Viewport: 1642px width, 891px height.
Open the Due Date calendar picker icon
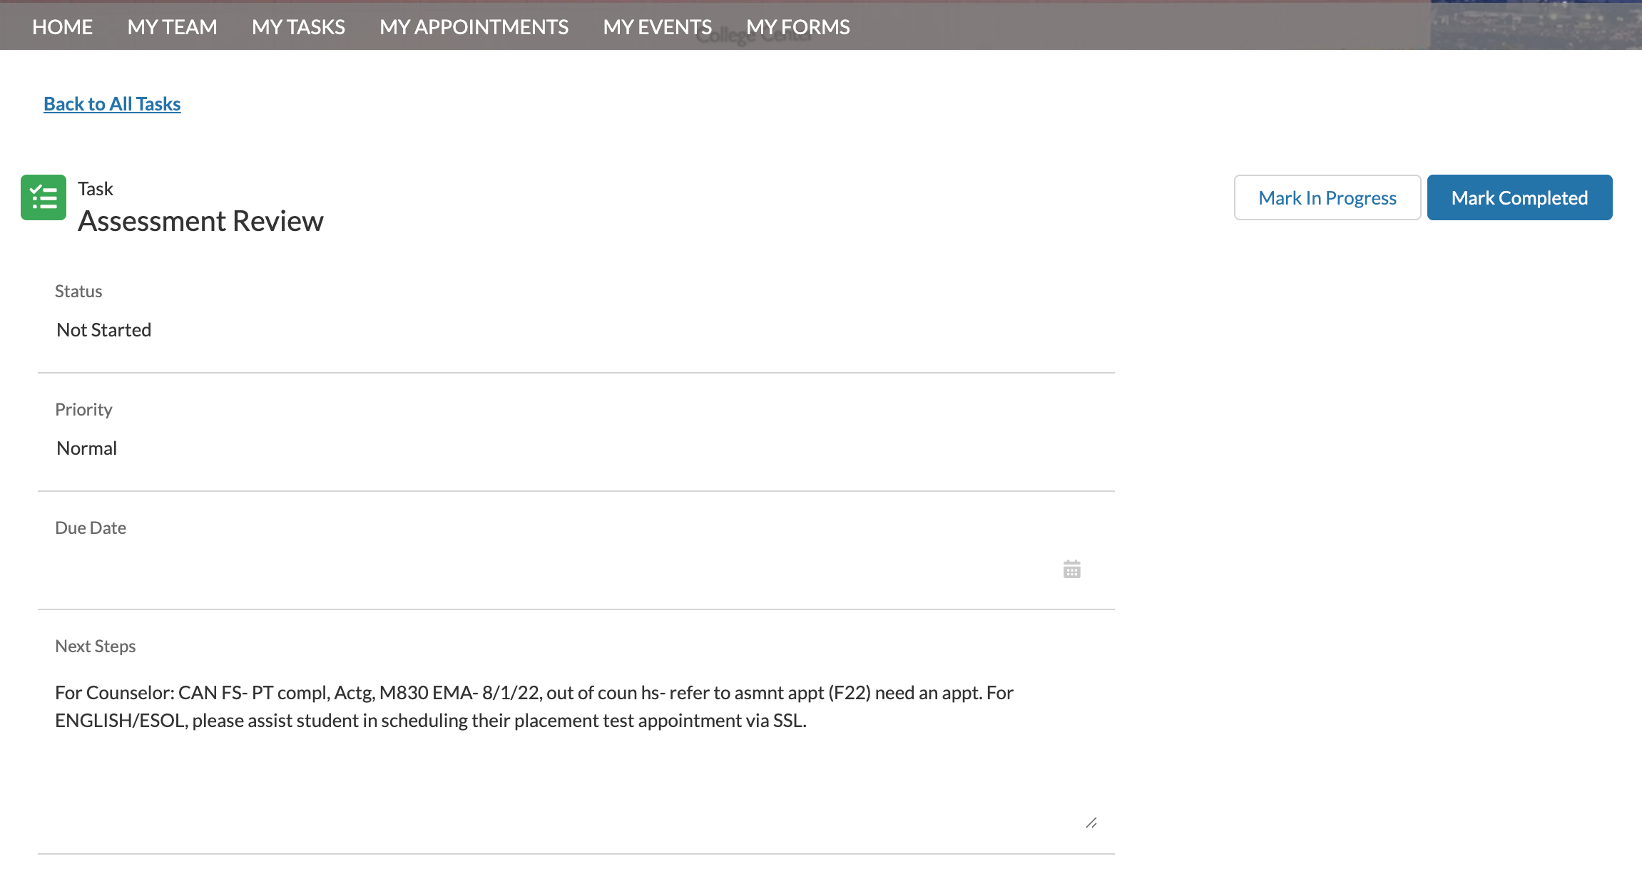[x=1071, y=569]
